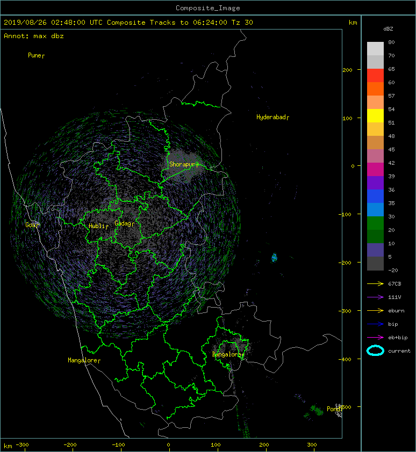Click the Composite_Image title text
Screen dimensions: 416x452
208,8
